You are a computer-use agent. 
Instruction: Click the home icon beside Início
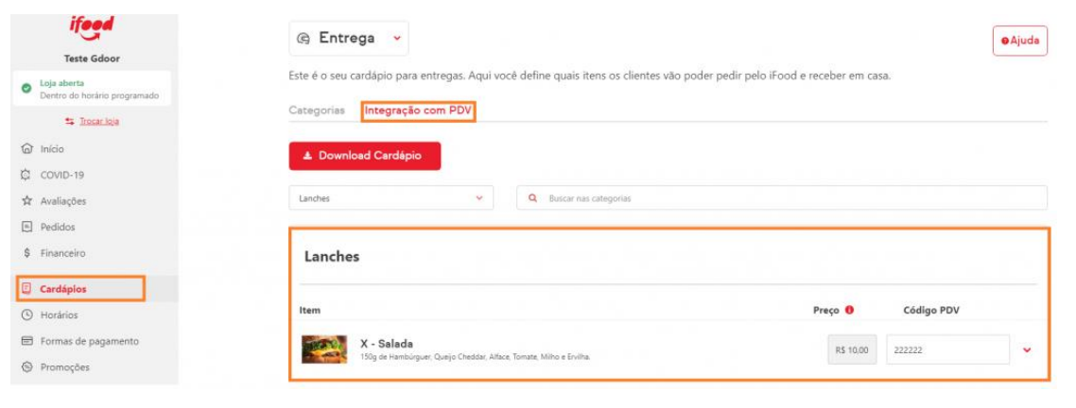pos(26,148)
